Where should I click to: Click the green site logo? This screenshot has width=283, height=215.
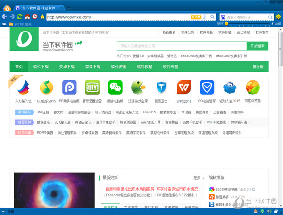(24, 39)
